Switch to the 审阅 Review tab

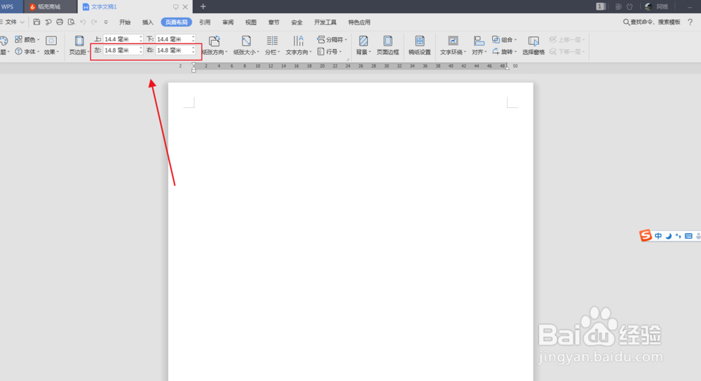(x=228, y=22)
